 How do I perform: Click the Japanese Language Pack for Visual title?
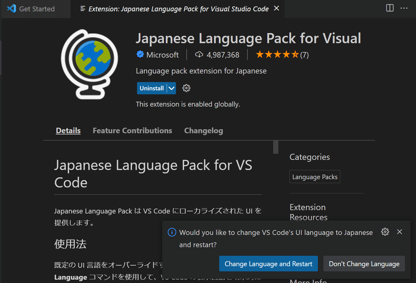point(248,38)
